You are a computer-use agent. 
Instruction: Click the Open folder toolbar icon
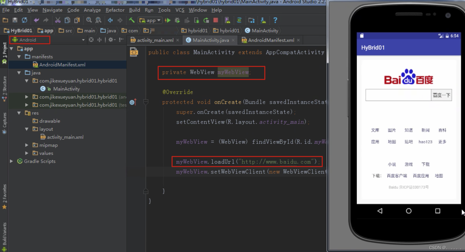(5, 20)
